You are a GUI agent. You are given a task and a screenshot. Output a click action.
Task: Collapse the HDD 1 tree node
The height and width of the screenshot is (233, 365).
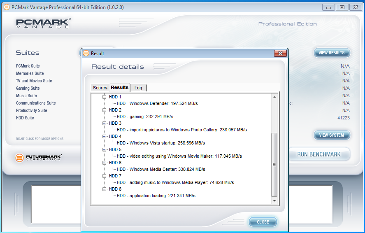click(104, 97)
